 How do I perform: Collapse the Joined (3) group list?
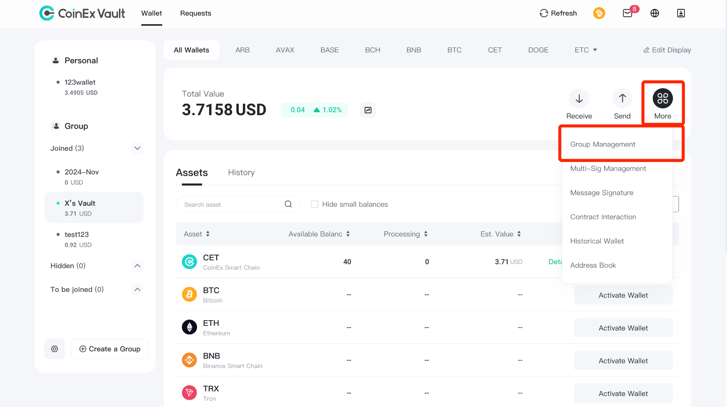[x=137, y=148]
